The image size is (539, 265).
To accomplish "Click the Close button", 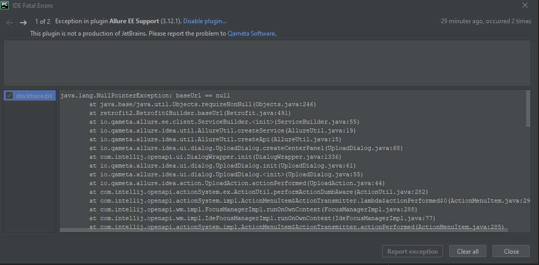I will [x=511, y=251].
